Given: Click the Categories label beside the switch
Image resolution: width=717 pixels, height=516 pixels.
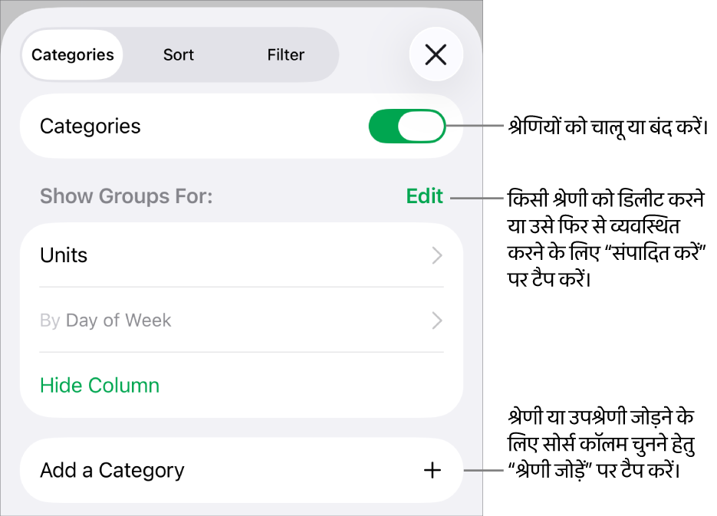Looking at the screenshot, I should (x=90, y=127).
